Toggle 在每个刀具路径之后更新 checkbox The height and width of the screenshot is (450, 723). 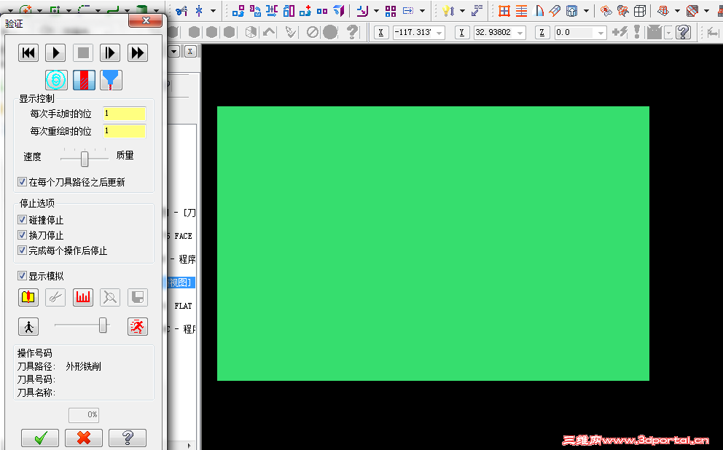click(22, 182)
